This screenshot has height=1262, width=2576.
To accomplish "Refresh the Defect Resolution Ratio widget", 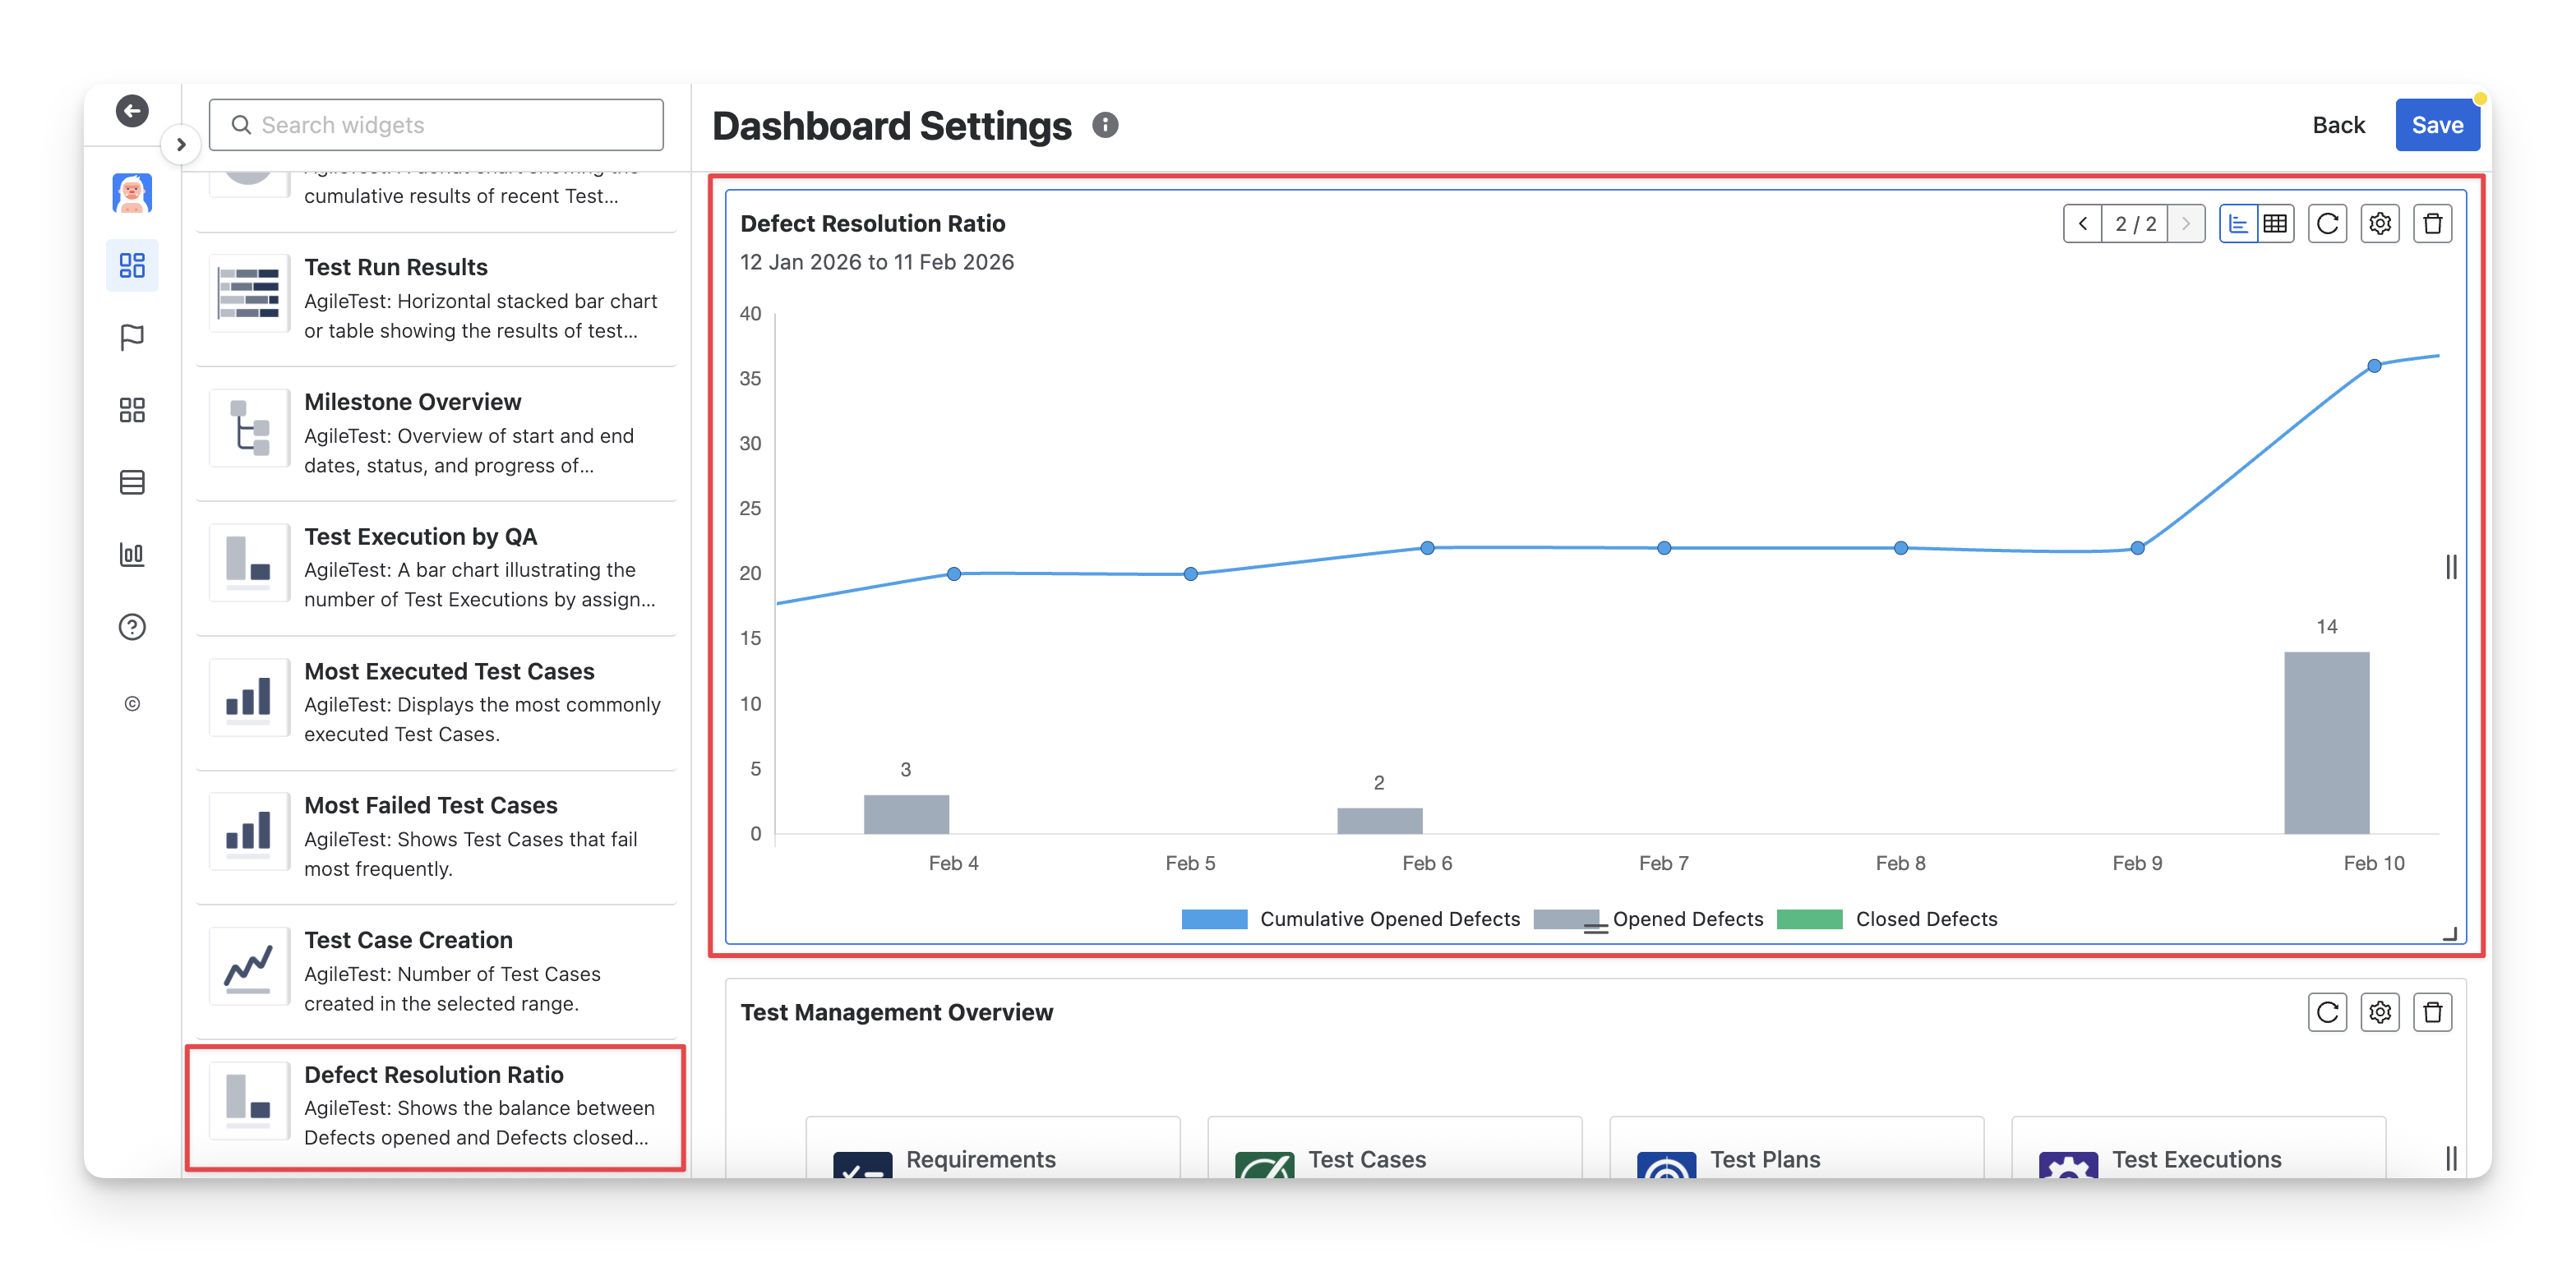I will click(x=2327, y=223).
